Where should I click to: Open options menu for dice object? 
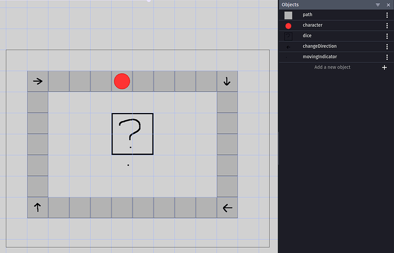[387, 36]
